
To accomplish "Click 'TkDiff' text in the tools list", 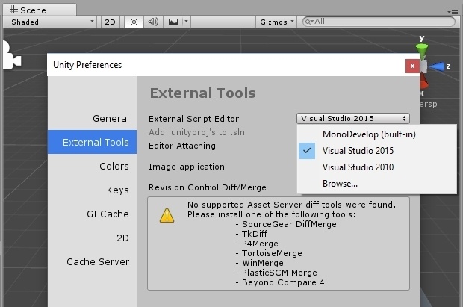I will click(255, 234).
